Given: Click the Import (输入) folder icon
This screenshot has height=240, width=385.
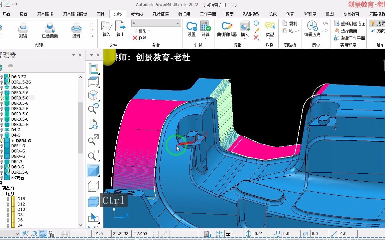Looking at the screenshot, I should [106, 26].
